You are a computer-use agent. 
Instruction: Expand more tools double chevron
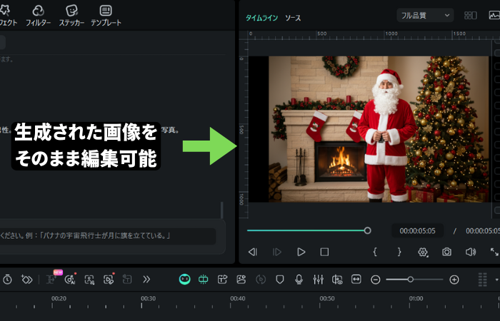point(146,280)
